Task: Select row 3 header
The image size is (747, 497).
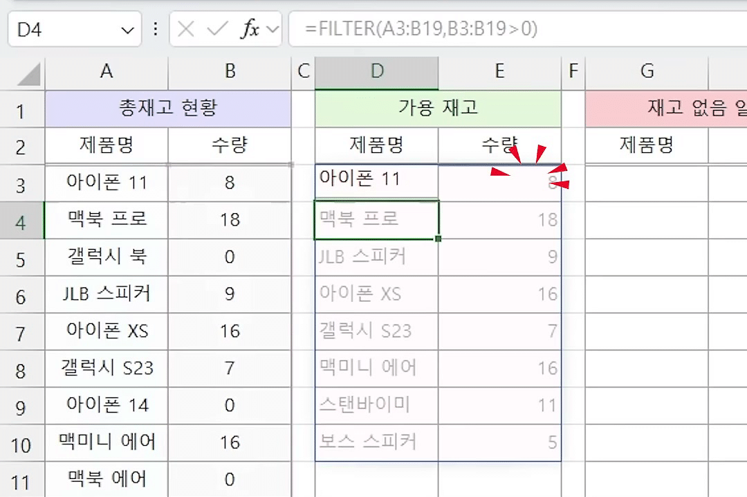Action: pyautogui.click(x=22, y=183)
